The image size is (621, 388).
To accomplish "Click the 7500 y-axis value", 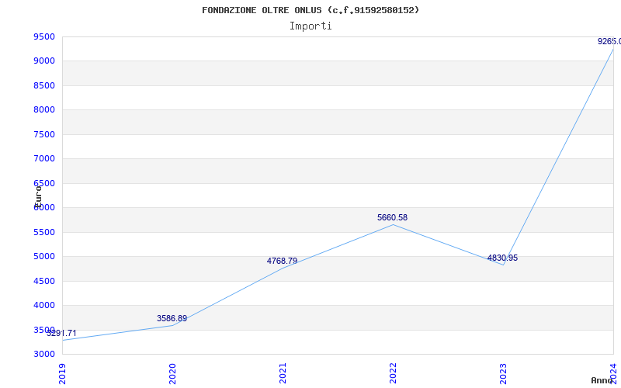I will (x=44, y=134).
